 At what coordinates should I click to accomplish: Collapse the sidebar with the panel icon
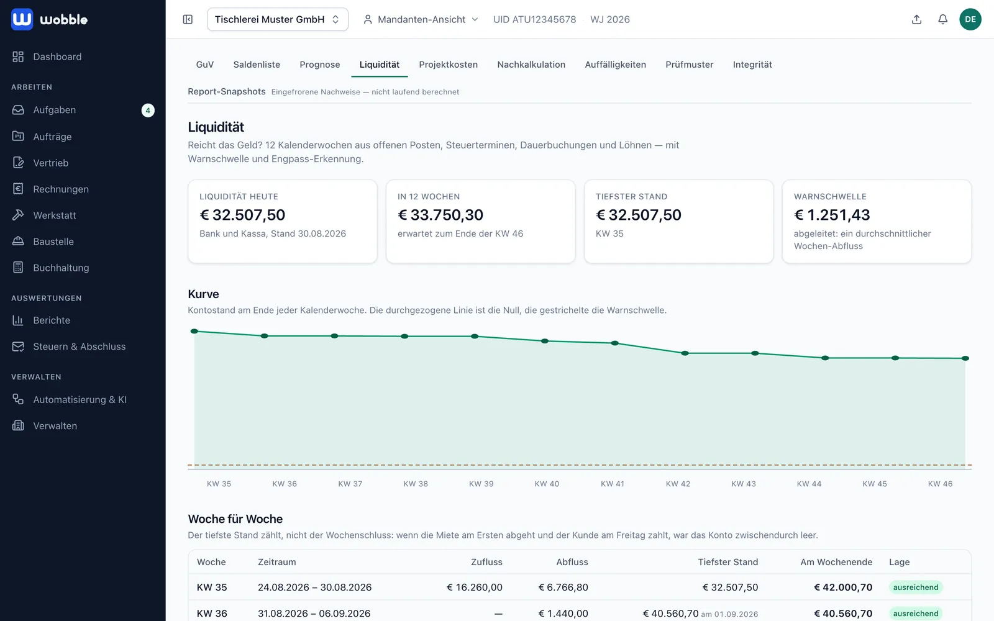[x=188, y=19]
